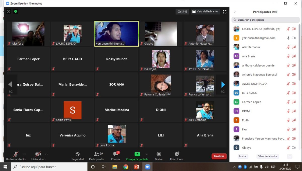Open Reacciones emoji menu
The width and height of the screenshot is (302, 171).
(x=177, y=156)
